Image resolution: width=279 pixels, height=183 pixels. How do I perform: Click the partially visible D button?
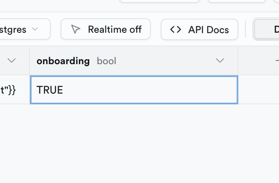pos(268,29)
